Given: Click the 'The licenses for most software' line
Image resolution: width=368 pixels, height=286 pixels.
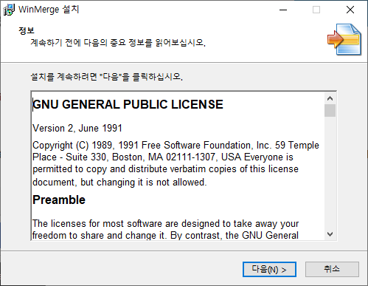Looking at the screenshot, I should tap(165, 224).
